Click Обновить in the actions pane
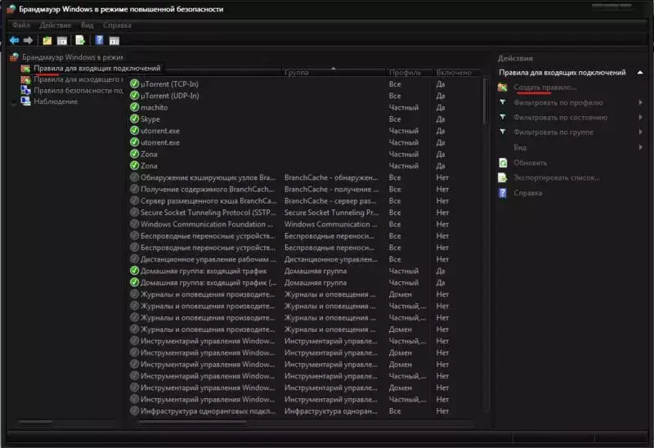Viewport: 654px width, 448px height. tap(530, 163)
